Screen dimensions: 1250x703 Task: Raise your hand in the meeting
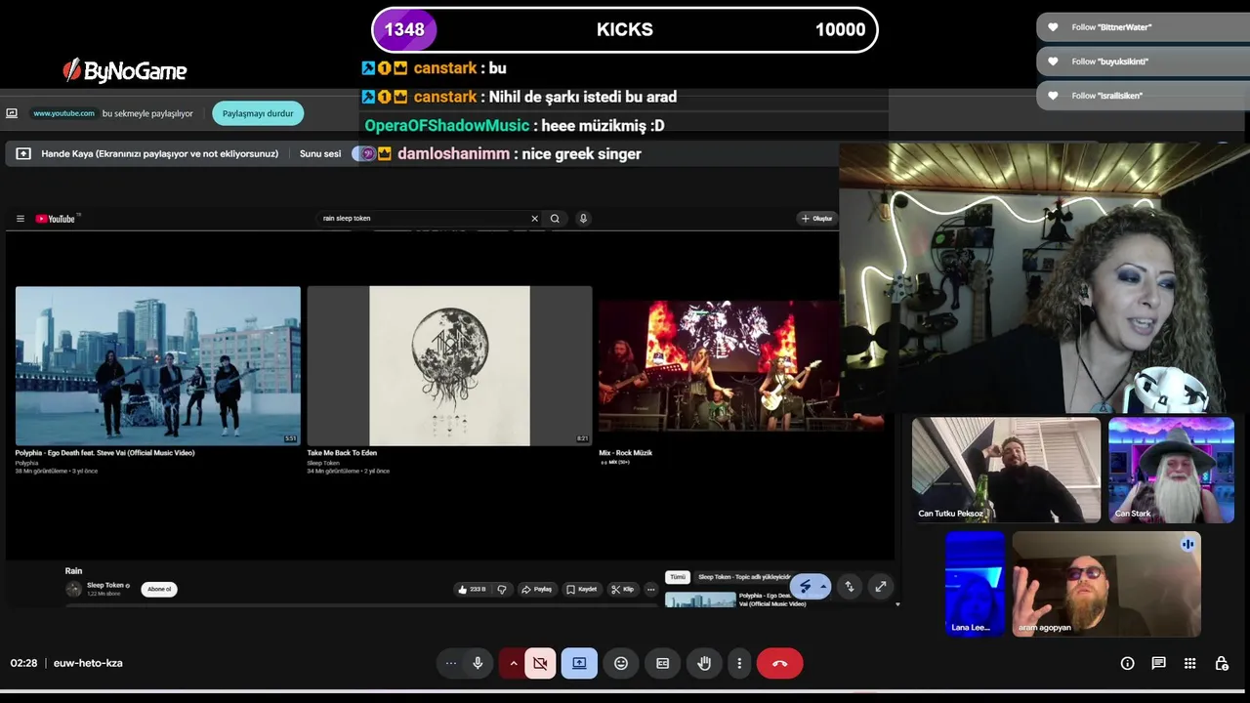point(704,663)
